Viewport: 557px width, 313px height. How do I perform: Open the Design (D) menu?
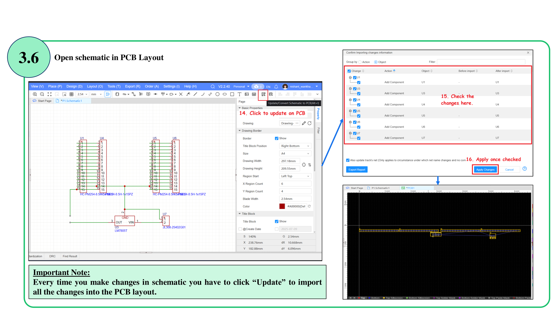74,87
